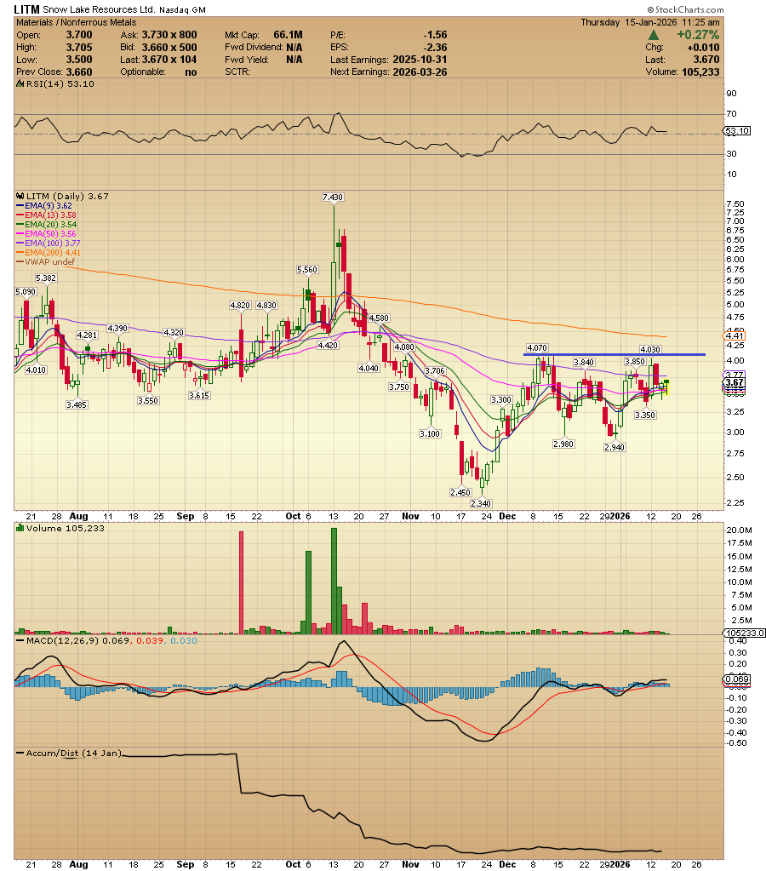
Task: Click the RSI(14) 53.10 indicator label
Action: tap(60, 84)
